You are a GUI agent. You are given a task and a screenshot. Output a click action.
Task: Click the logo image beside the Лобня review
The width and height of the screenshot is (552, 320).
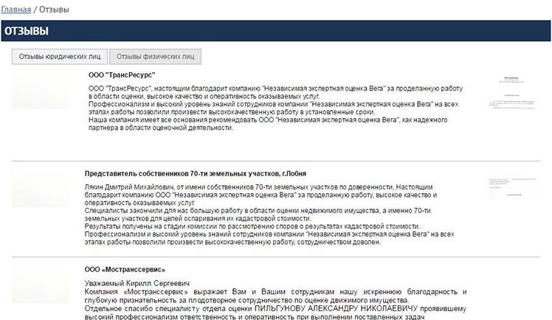coord(40,189)
